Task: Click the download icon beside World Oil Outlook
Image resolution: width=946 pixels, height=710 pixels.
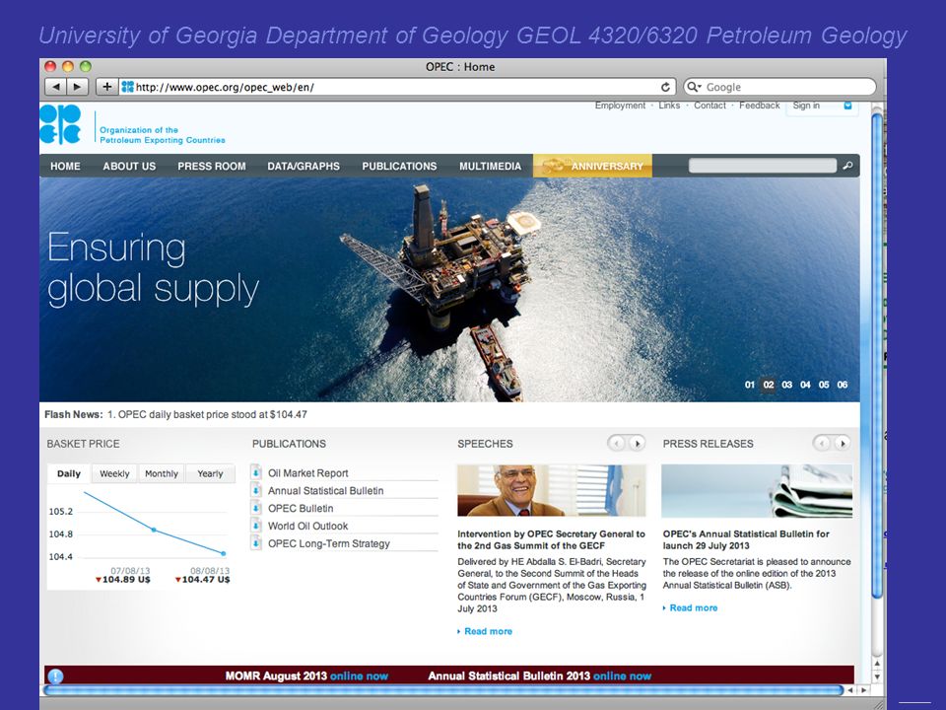Action: coord(256,526)
